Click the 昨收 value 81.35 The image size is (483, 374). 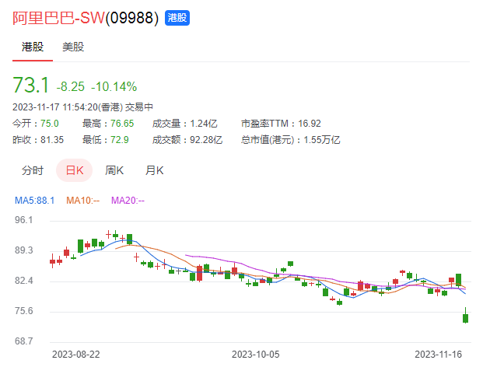(x=52, y=140)
